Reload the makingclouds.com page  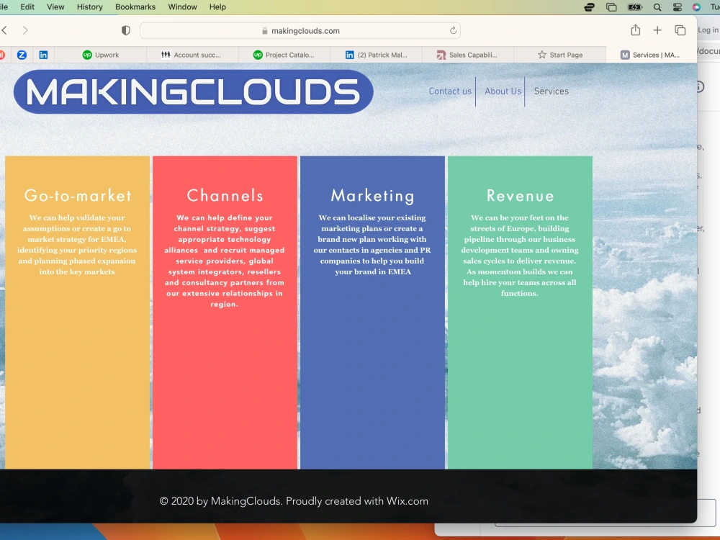click(453, 30)
